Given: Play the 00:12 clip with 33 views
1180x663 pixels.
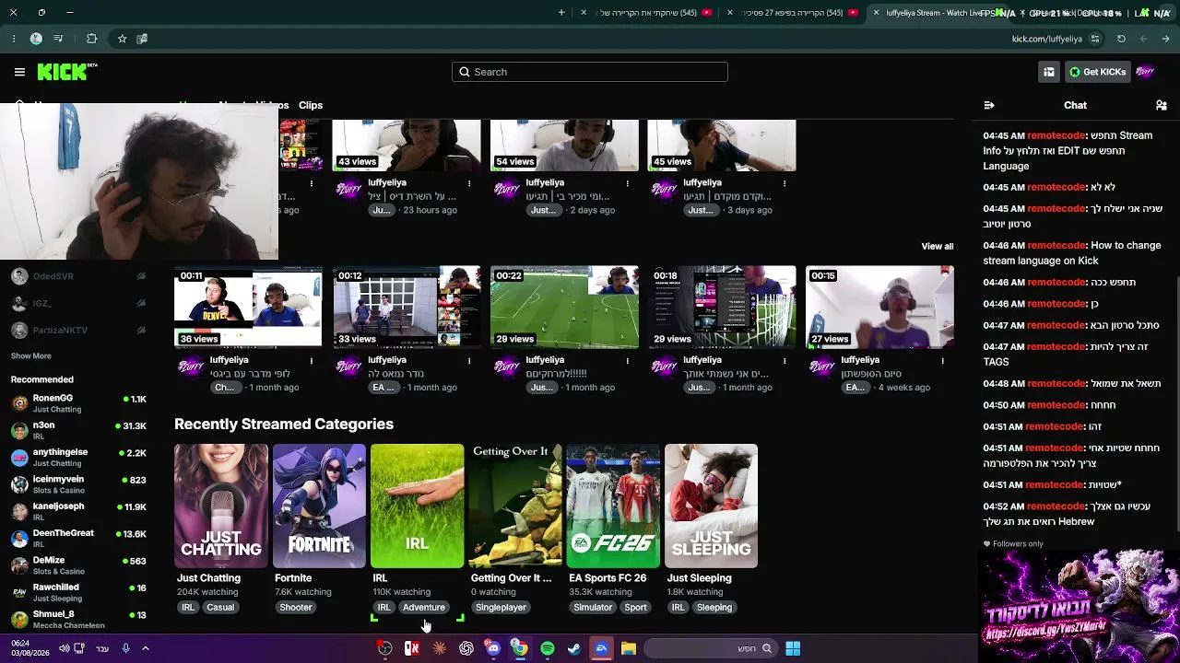Looking at the screenshot, I should coord(407,308).
